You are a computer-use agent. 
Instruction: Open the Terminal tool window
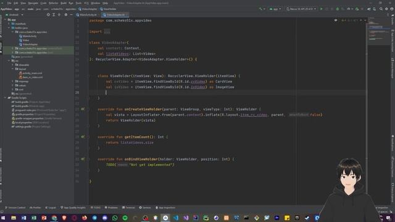coord(128,208)
